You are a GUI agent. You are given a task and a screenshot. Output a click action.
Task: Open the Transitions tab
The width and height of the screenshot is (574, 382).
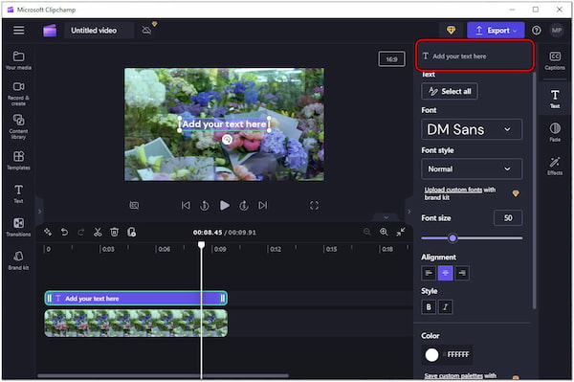tap(18, 227)
